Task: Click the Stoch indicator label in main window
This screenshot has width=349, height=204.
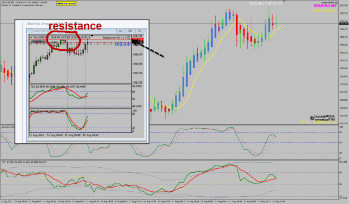Action: (8, 127)
